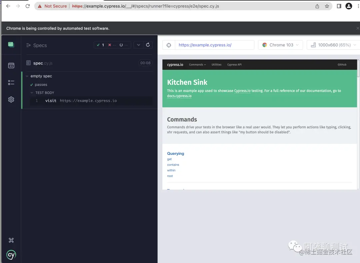Toggle the browser side panel icon
Image resolution: width=360 pixels, height=263 pixels.
pyautogui.click(x=339, y=6)
